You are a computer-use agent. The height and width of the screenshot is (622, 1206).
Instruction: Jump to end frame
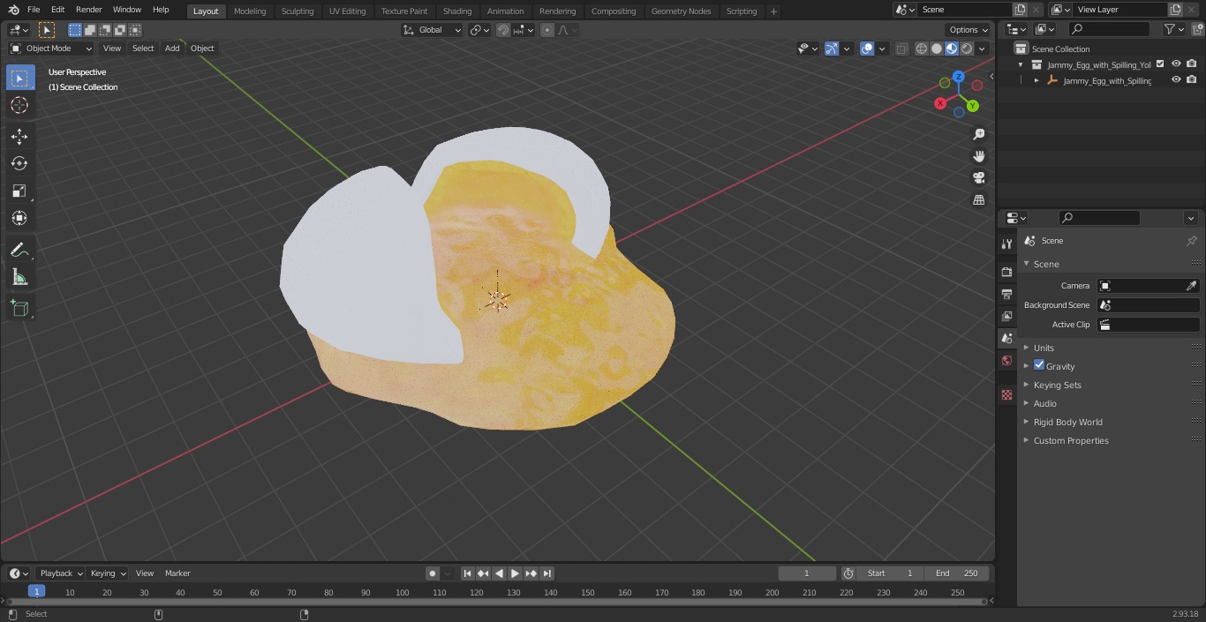pos(547,573)
